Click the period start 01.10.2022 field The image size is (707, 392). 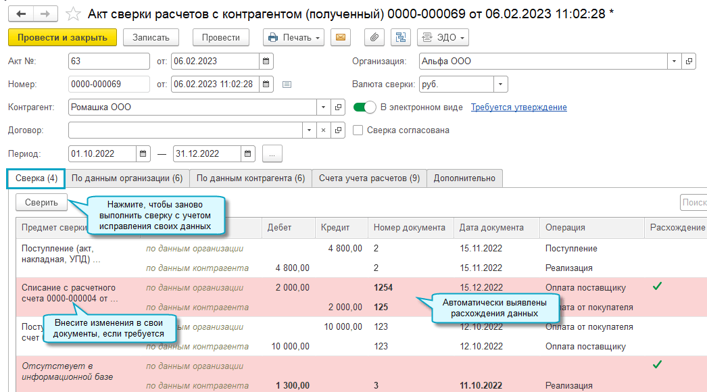tap(102, 154)
